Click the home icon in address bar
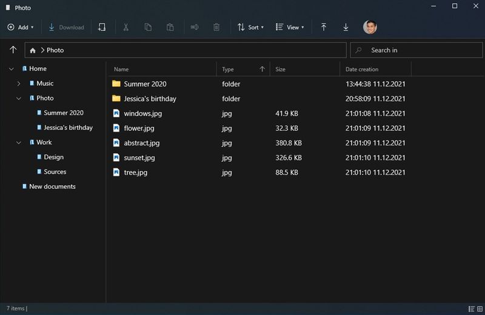The width and height of the screenshot is (485, 315). (x=33, y=50)
